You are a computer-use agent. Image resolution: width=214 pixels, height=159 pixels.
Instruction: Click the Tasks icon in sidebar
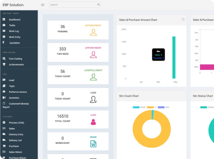(4, 25)
